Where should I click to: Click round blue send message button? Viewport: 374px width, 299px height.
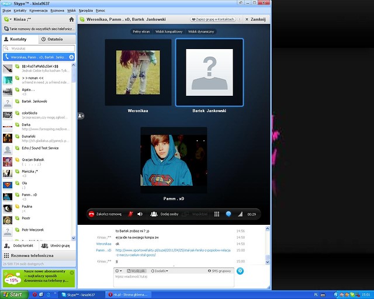pos(240,271)
